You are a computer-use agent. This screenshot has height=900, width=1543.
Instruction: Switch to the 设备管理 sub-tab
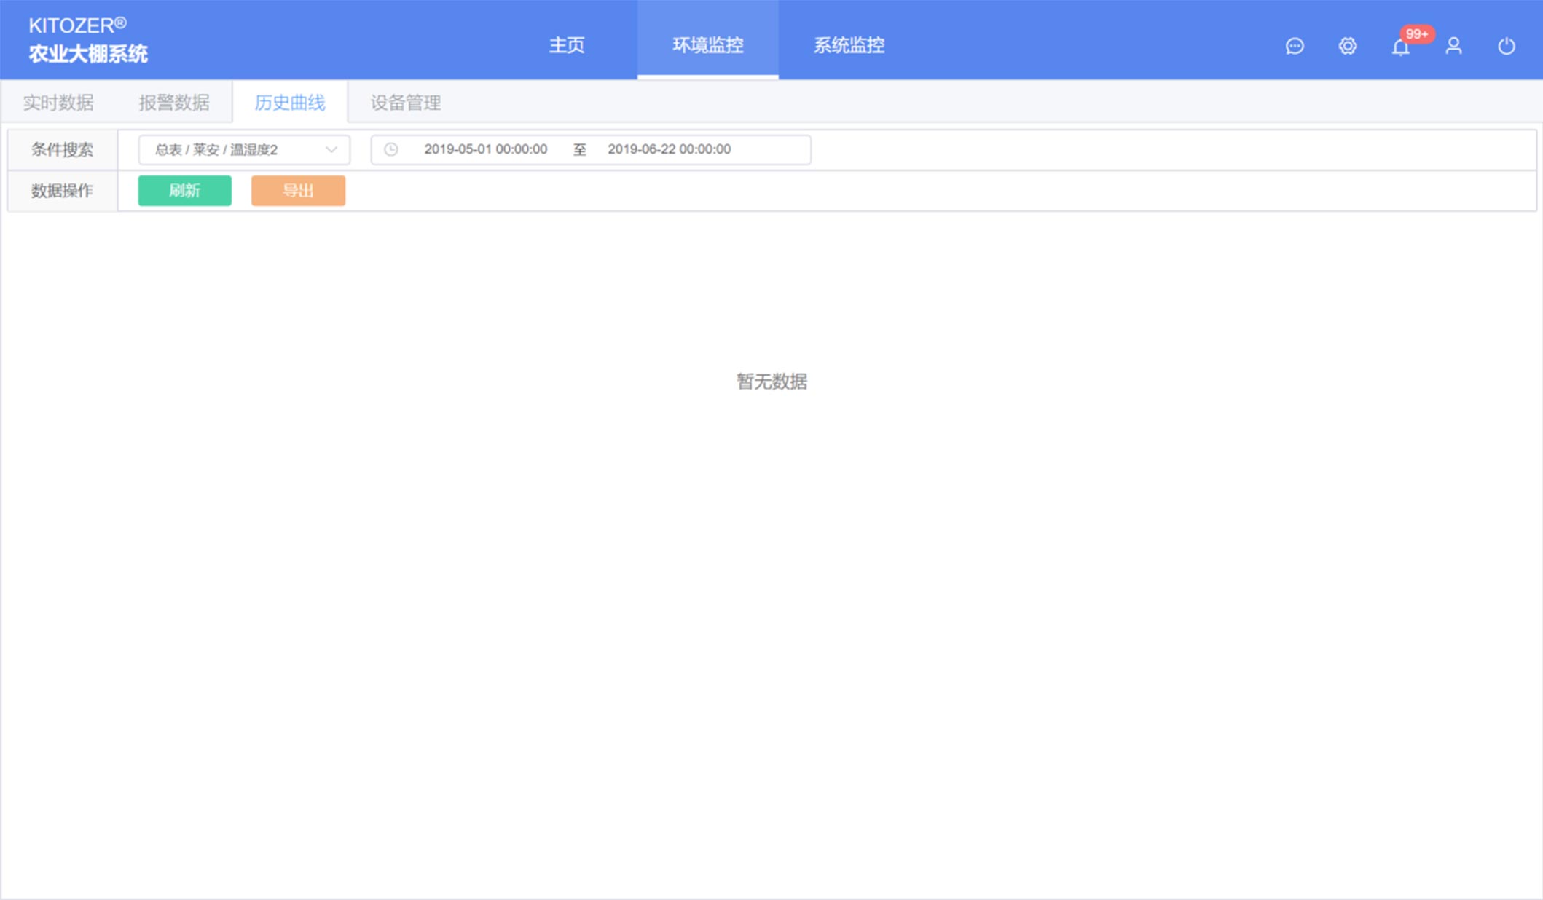(x=406, y=103)
